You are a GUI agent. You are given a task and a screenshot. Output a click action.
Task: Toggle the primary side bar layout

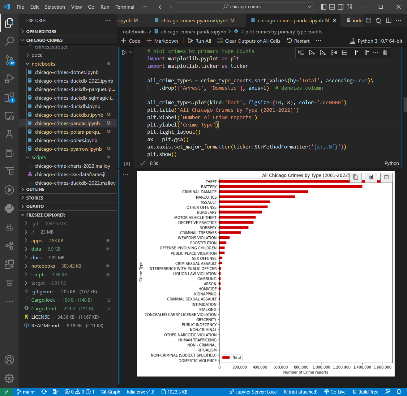click(323, 7)
